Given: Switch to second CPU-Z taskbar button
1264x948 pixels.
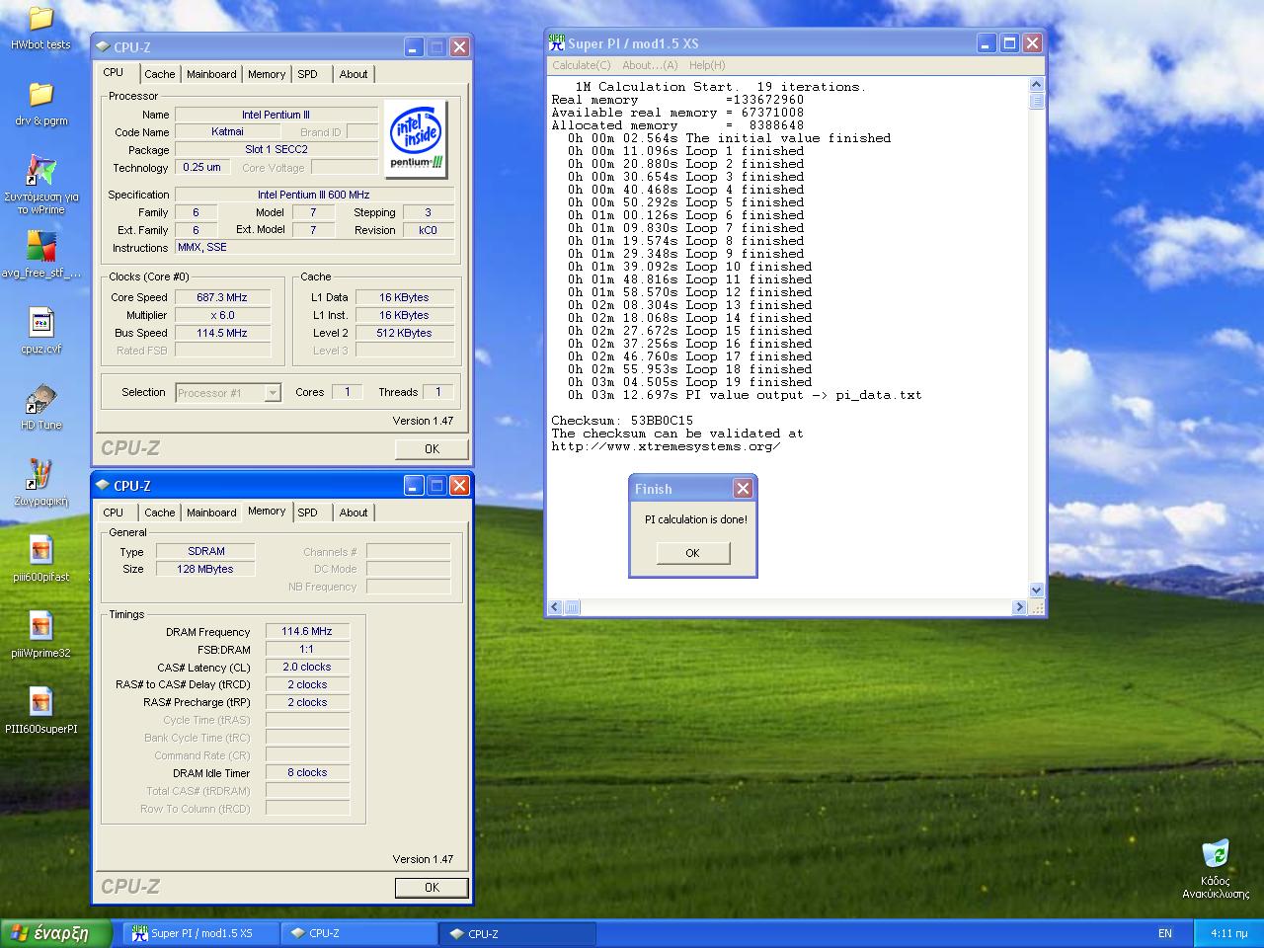Looking at the screenshot, I should [x=518, y=933].
